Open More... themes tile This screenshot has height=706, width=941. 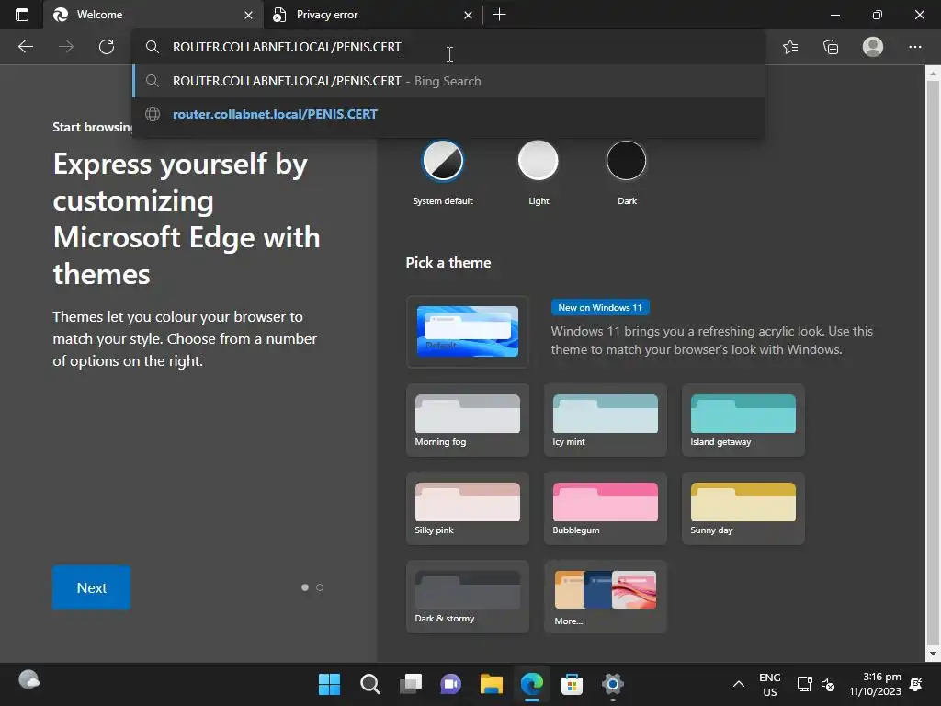tap(605, 597)
